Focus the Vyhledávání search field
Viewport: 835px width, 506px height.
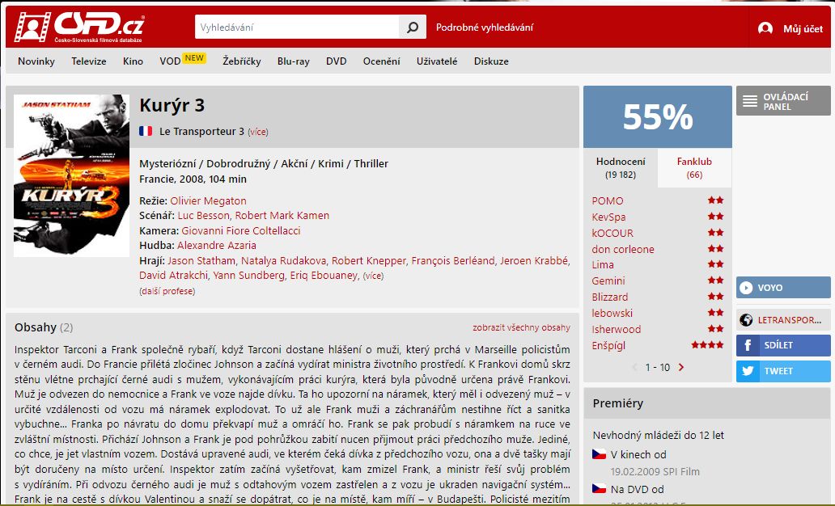point(297,27)
